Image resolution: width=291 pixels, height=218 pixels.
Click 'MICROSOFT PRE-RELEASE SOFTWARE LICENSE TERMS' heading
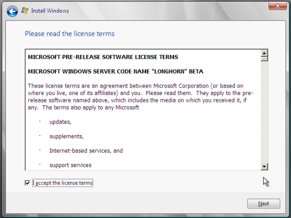[103, 57]
